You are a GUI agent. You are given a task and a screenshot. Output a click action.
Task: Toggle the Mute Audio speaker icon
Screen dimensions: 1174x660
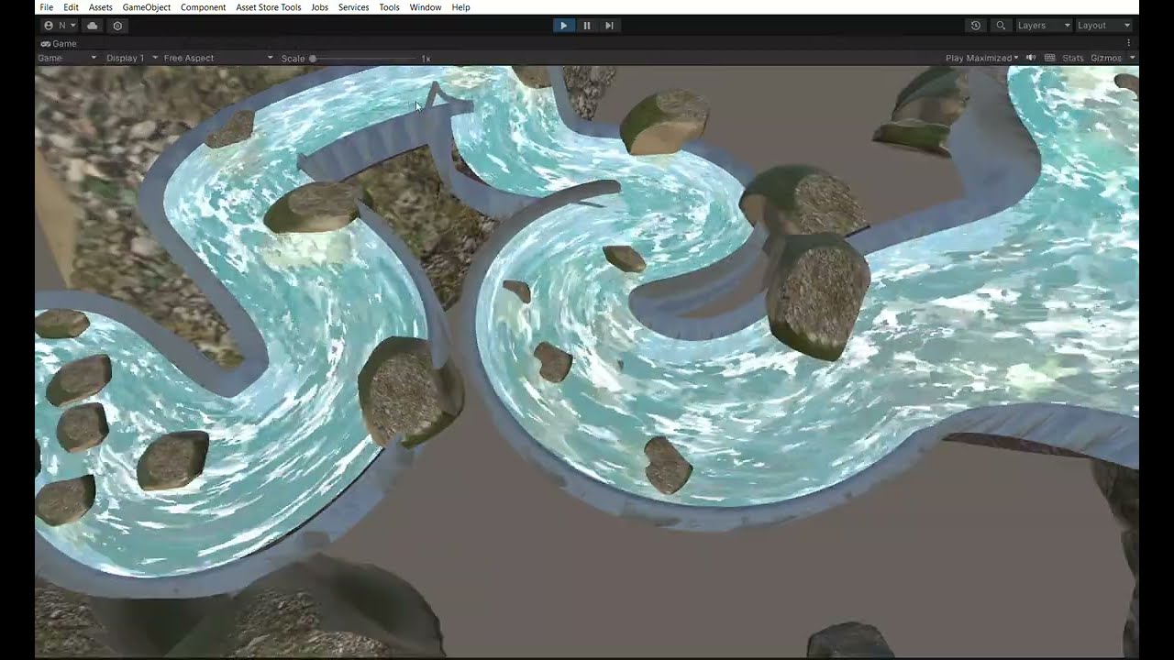pos(1031,58)
